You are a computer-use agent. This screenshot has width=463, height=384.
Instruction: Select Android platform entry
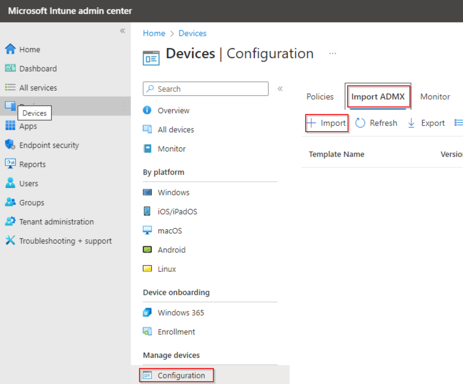pyautogui.click(x=171, y=250)
